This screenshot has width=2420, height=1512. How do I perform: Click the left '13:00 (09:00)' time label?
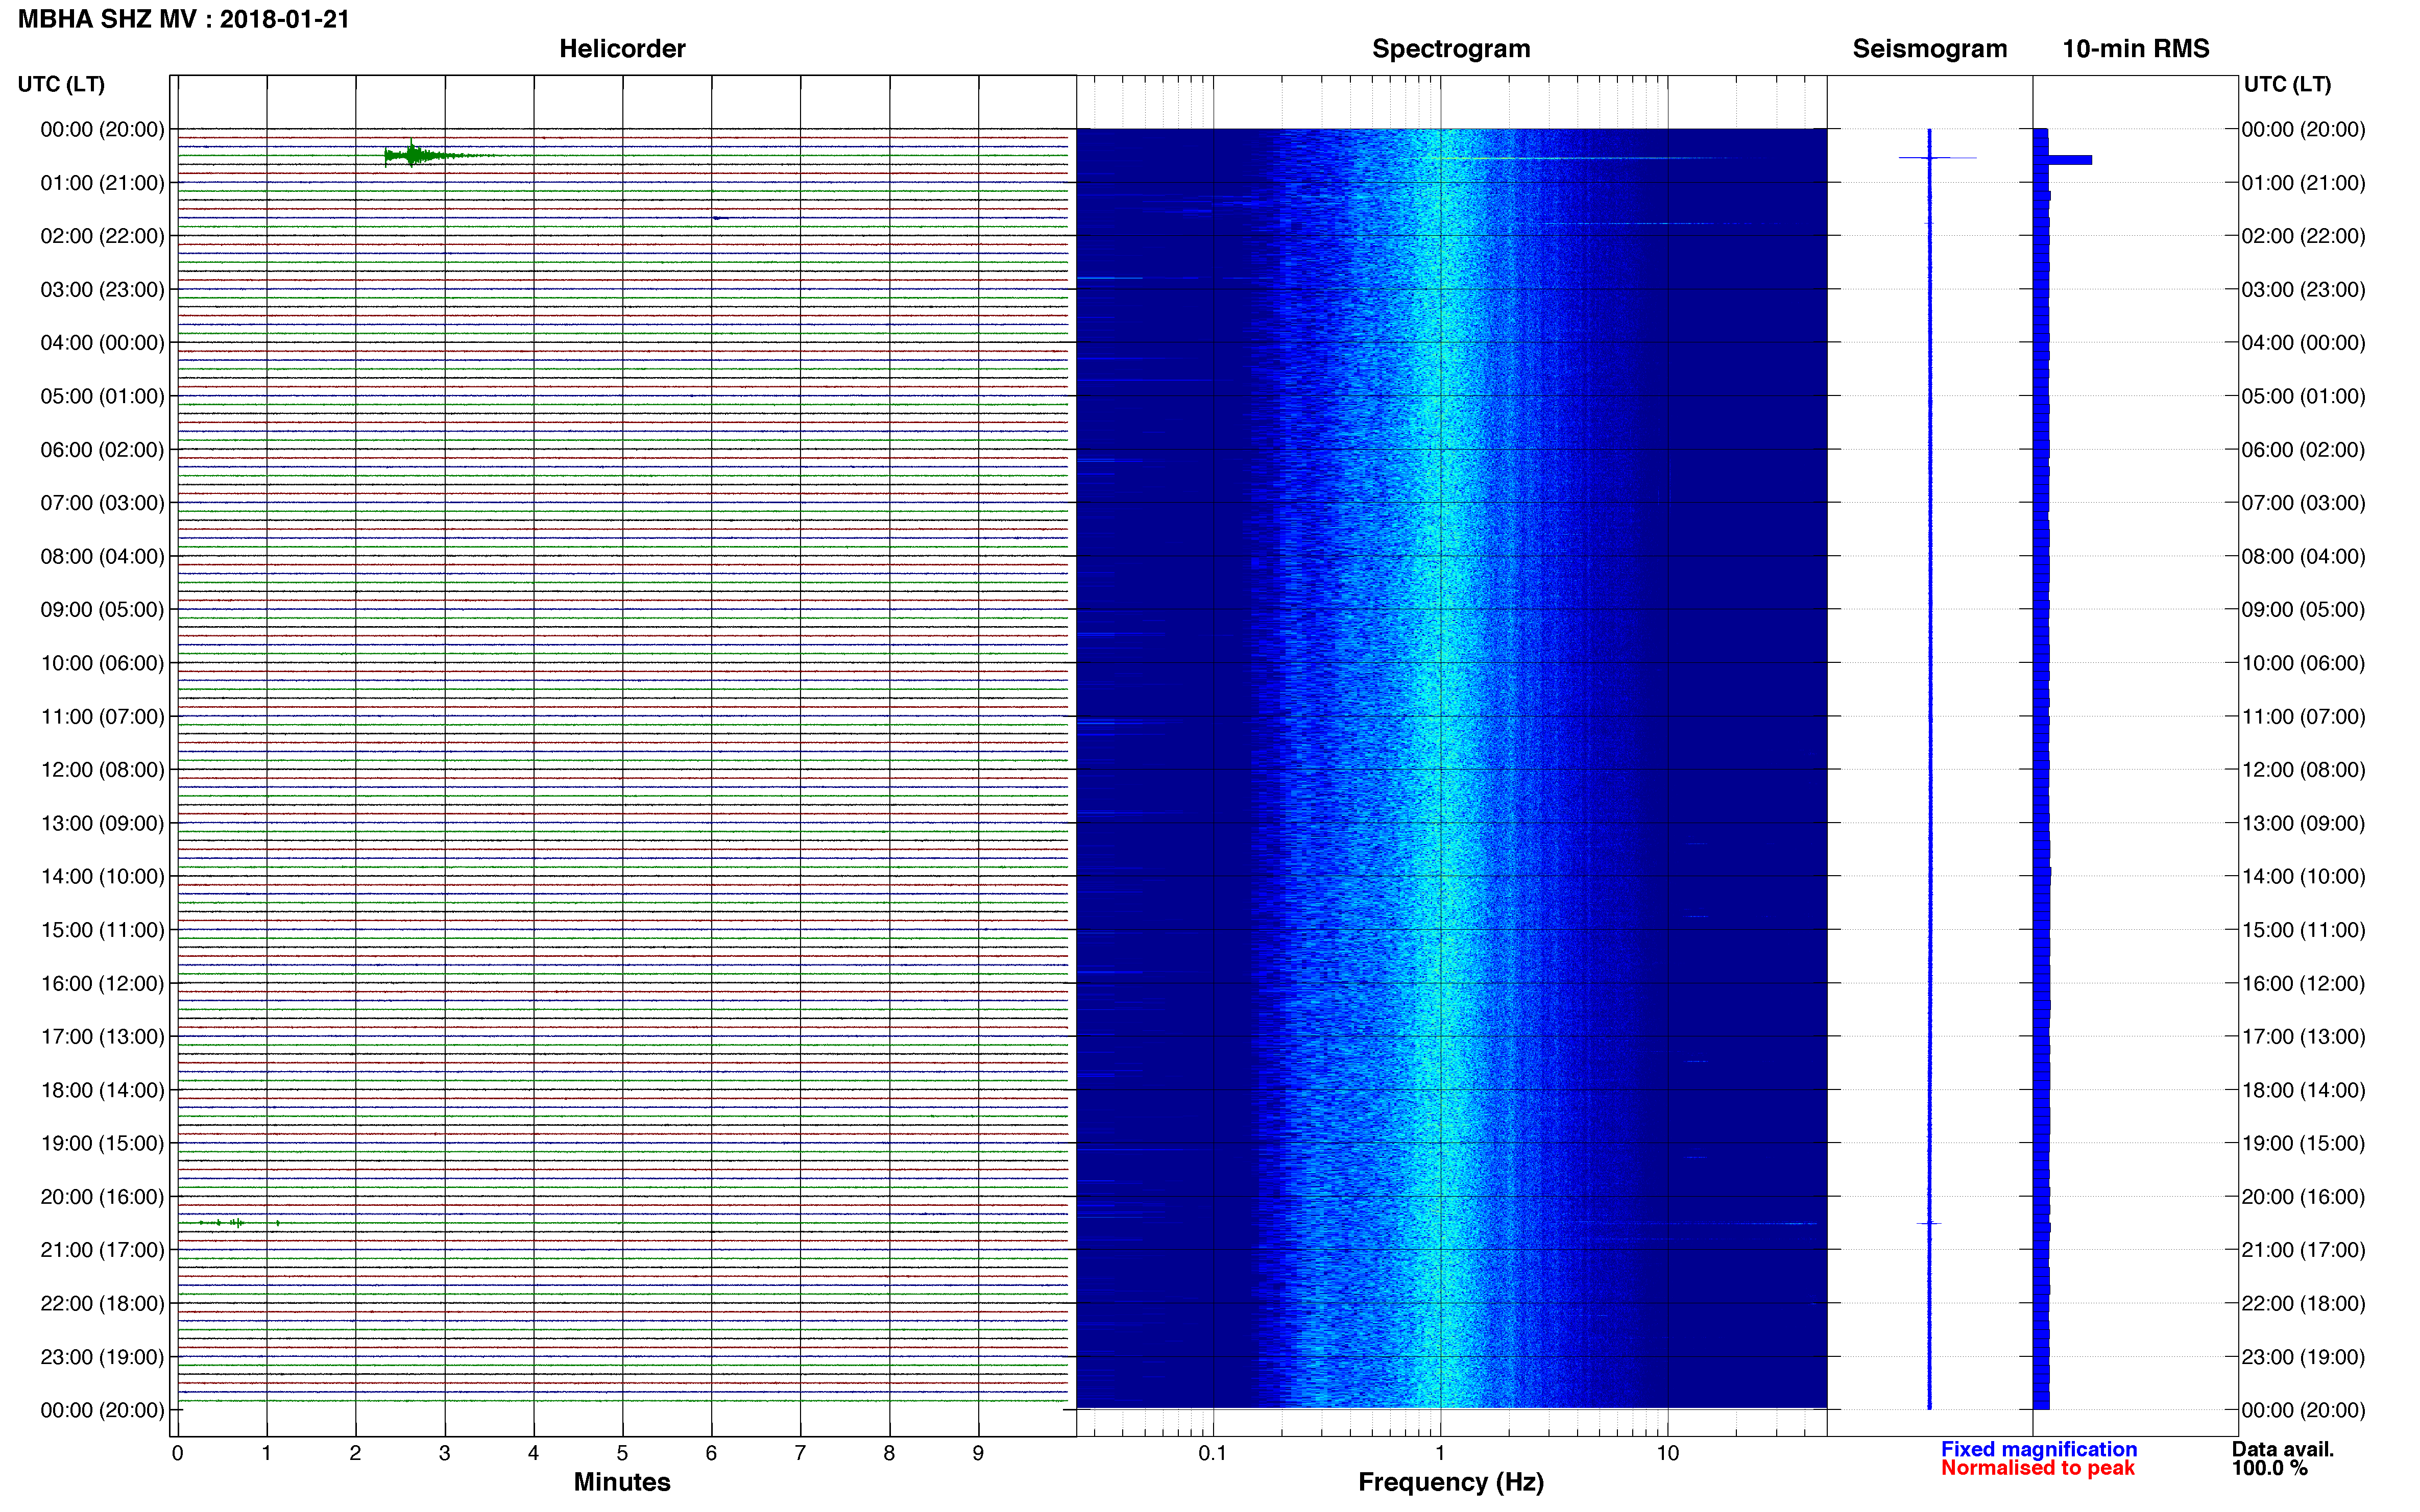(x=102, y=823)
